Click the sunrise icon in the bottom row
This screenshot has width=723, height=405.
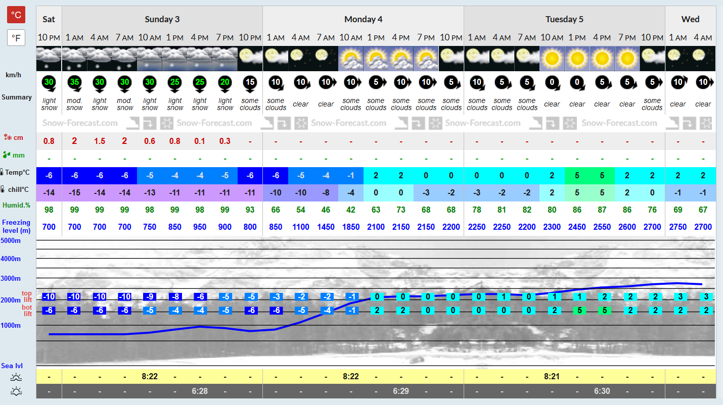click(x=16, y=377)
